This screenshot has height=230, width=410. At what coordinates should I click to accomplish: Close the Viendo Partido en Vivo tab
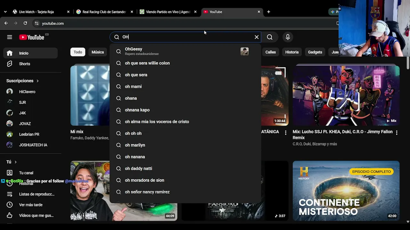click(x=195, y=12)
